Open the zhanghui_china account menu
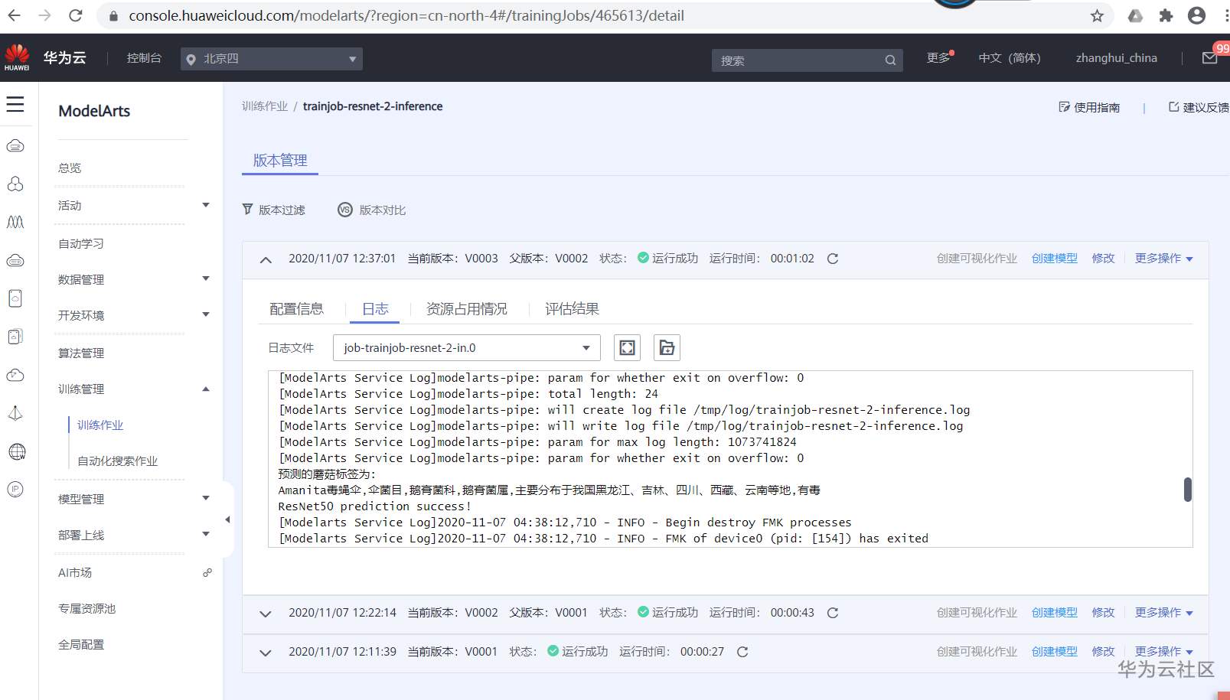Image resolution: width=1230 pixels, height=700 pixels. click(1117, 58)
